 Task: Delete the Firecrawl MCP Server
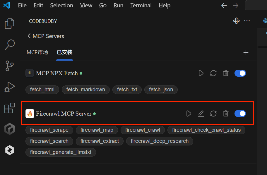coord(226,114)
